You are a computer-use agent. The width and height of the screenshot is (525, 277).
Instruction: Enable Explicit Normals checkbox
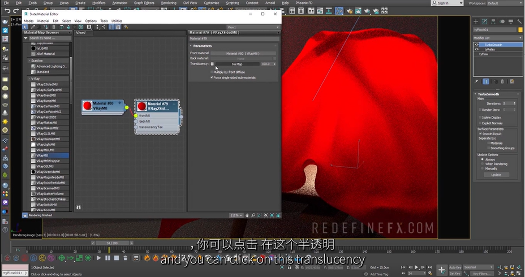coord(480,123)
